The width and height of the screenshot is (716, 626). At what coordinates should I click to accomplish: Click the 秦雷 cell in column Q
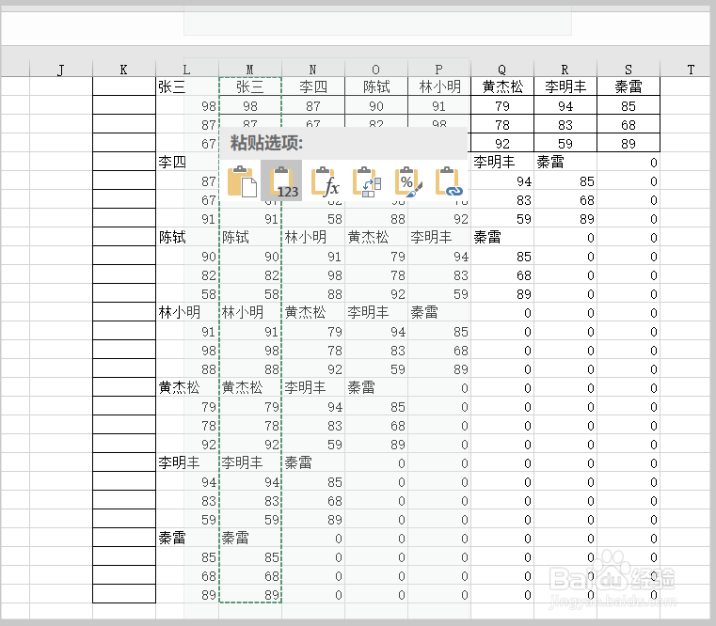[502, 237]
